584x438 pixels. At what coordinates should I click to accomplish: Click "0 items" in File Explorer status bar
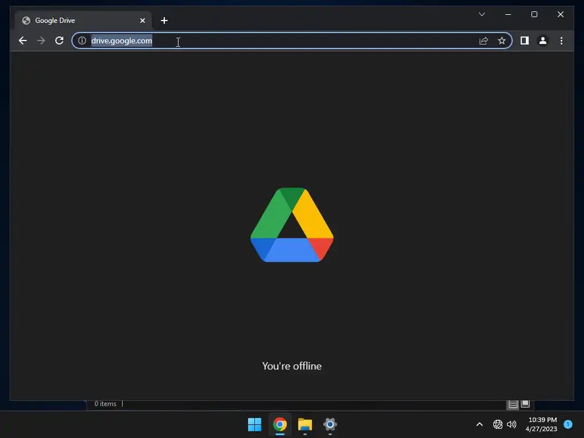[106, 404]
